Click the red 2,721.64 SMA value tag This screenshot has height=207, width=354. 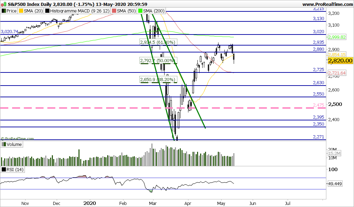(x=337, y=73)
